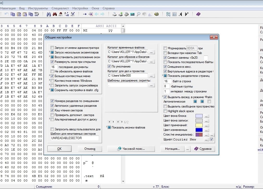Click the plain right-arrow Go To Offset icon

[85, 14]
